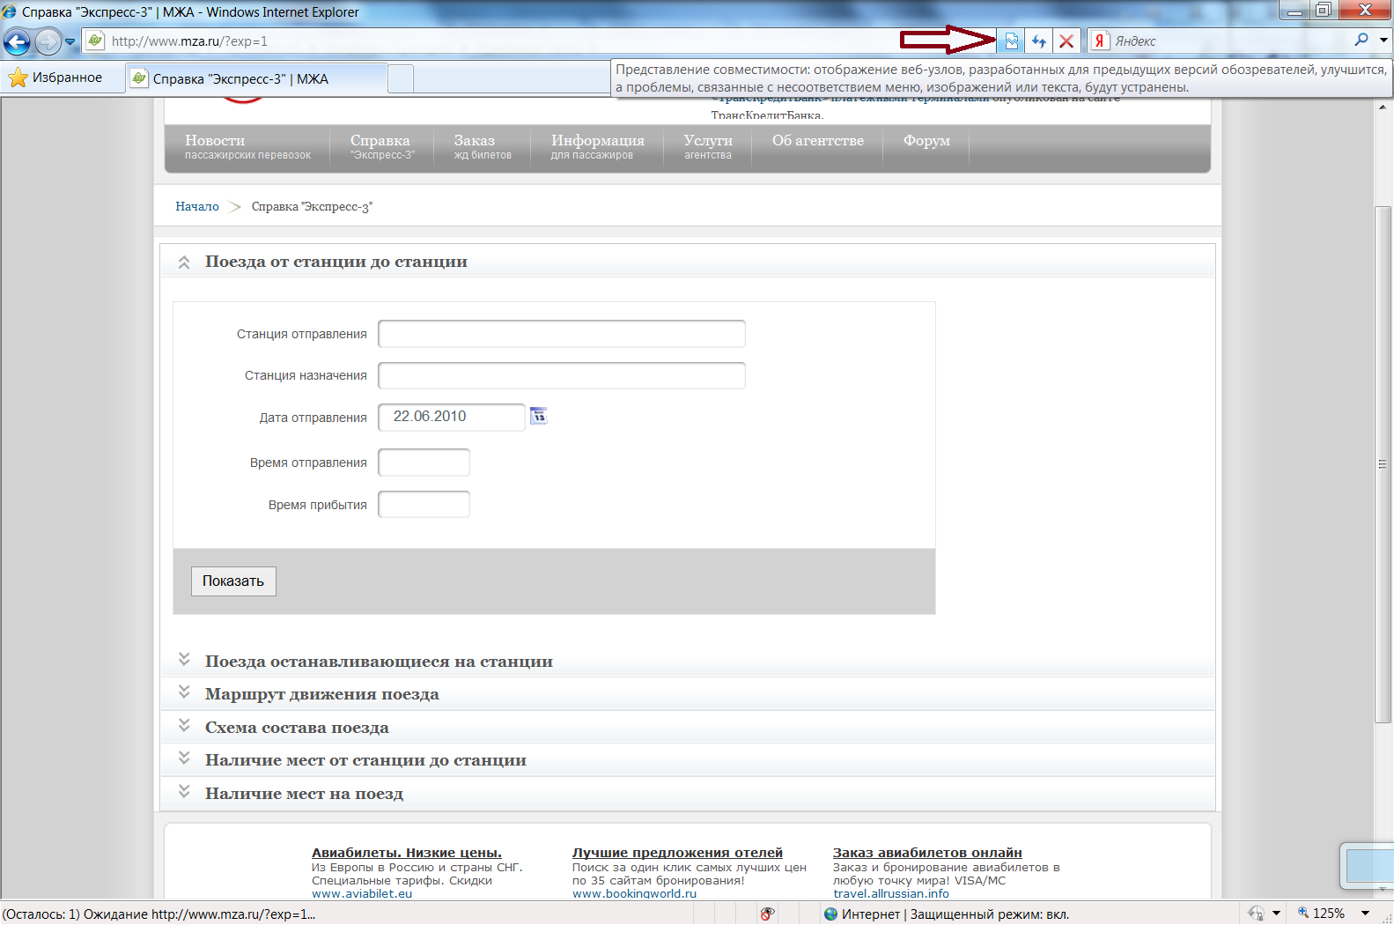
Task: Go back with the browser Back arrow
Action: 17,41
